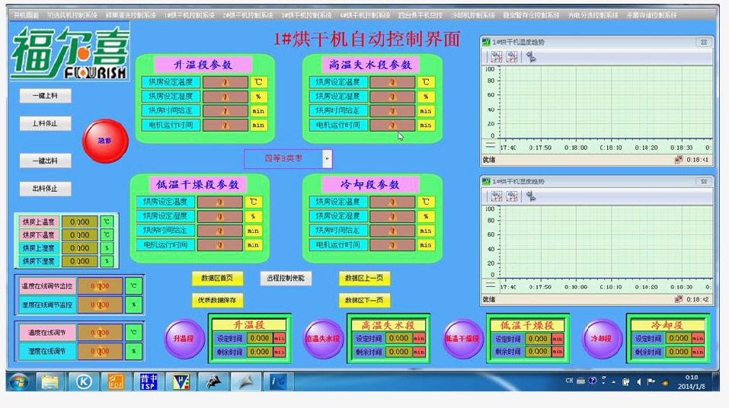Image resolution: width=729 pixels, height=408 pixels.
Task: Toggle the purple 冷却段 stage button
Action: (x=602, y=339)
